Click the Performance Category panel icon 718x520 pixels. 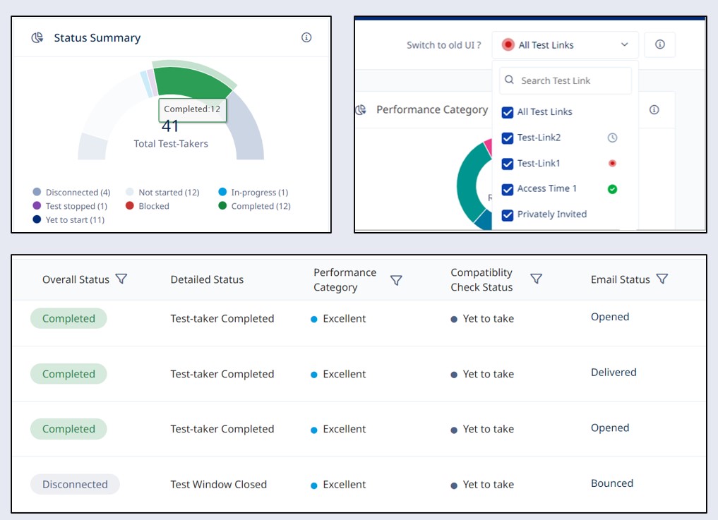(x=361, y=110)
